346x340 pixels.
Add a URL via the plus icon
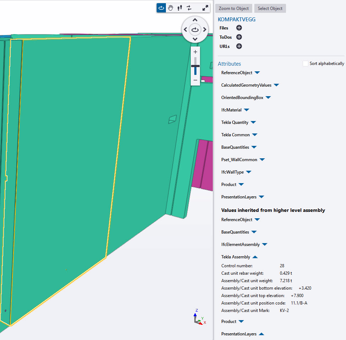[238, 46]
